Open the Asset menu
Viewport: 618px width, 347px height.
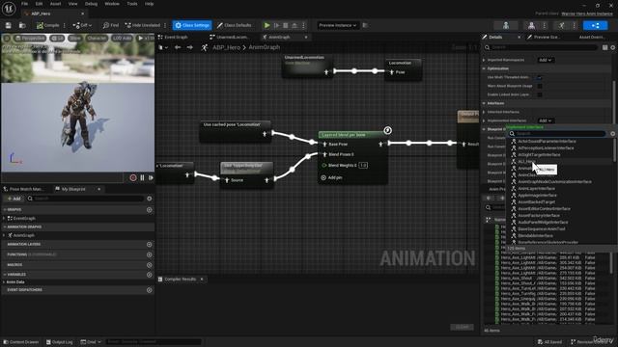(55, 4)
